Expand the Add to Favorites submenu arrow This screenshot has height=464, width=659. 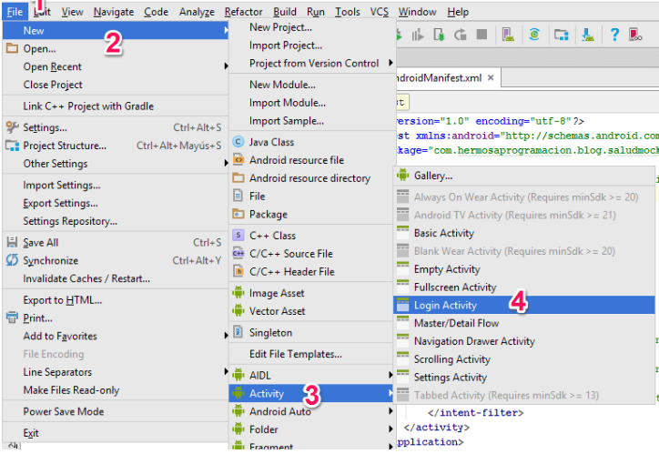pos(226,336)
